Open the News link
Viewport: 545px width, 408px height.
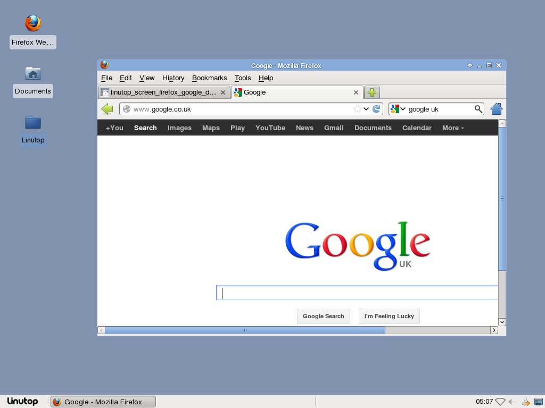coord(304,128)
